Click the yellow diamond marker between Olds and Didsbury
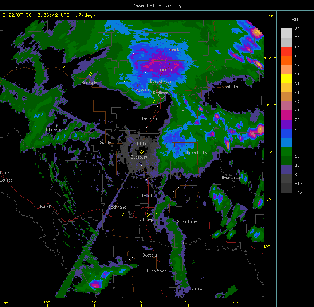314x307 pixels. (x=141, y=152)
